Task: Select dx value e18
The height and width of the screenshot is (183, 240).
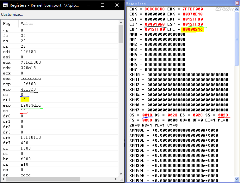Action: (x=24, y=164)
